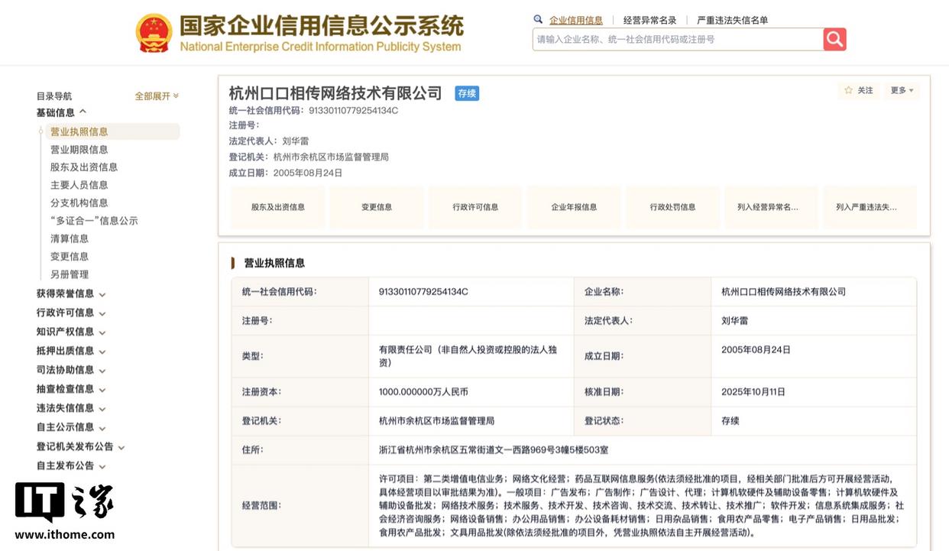The width and height of the screenshot is (949, 551).
Task: Click the company title 杭州口口相传网络技术有限公司
Action: click(335, 93)
